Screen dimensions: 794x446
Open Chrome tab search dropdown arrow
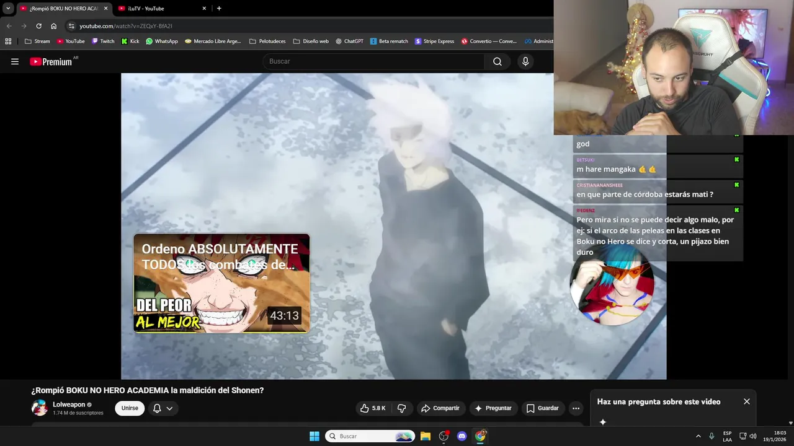[x=8, y=8]
